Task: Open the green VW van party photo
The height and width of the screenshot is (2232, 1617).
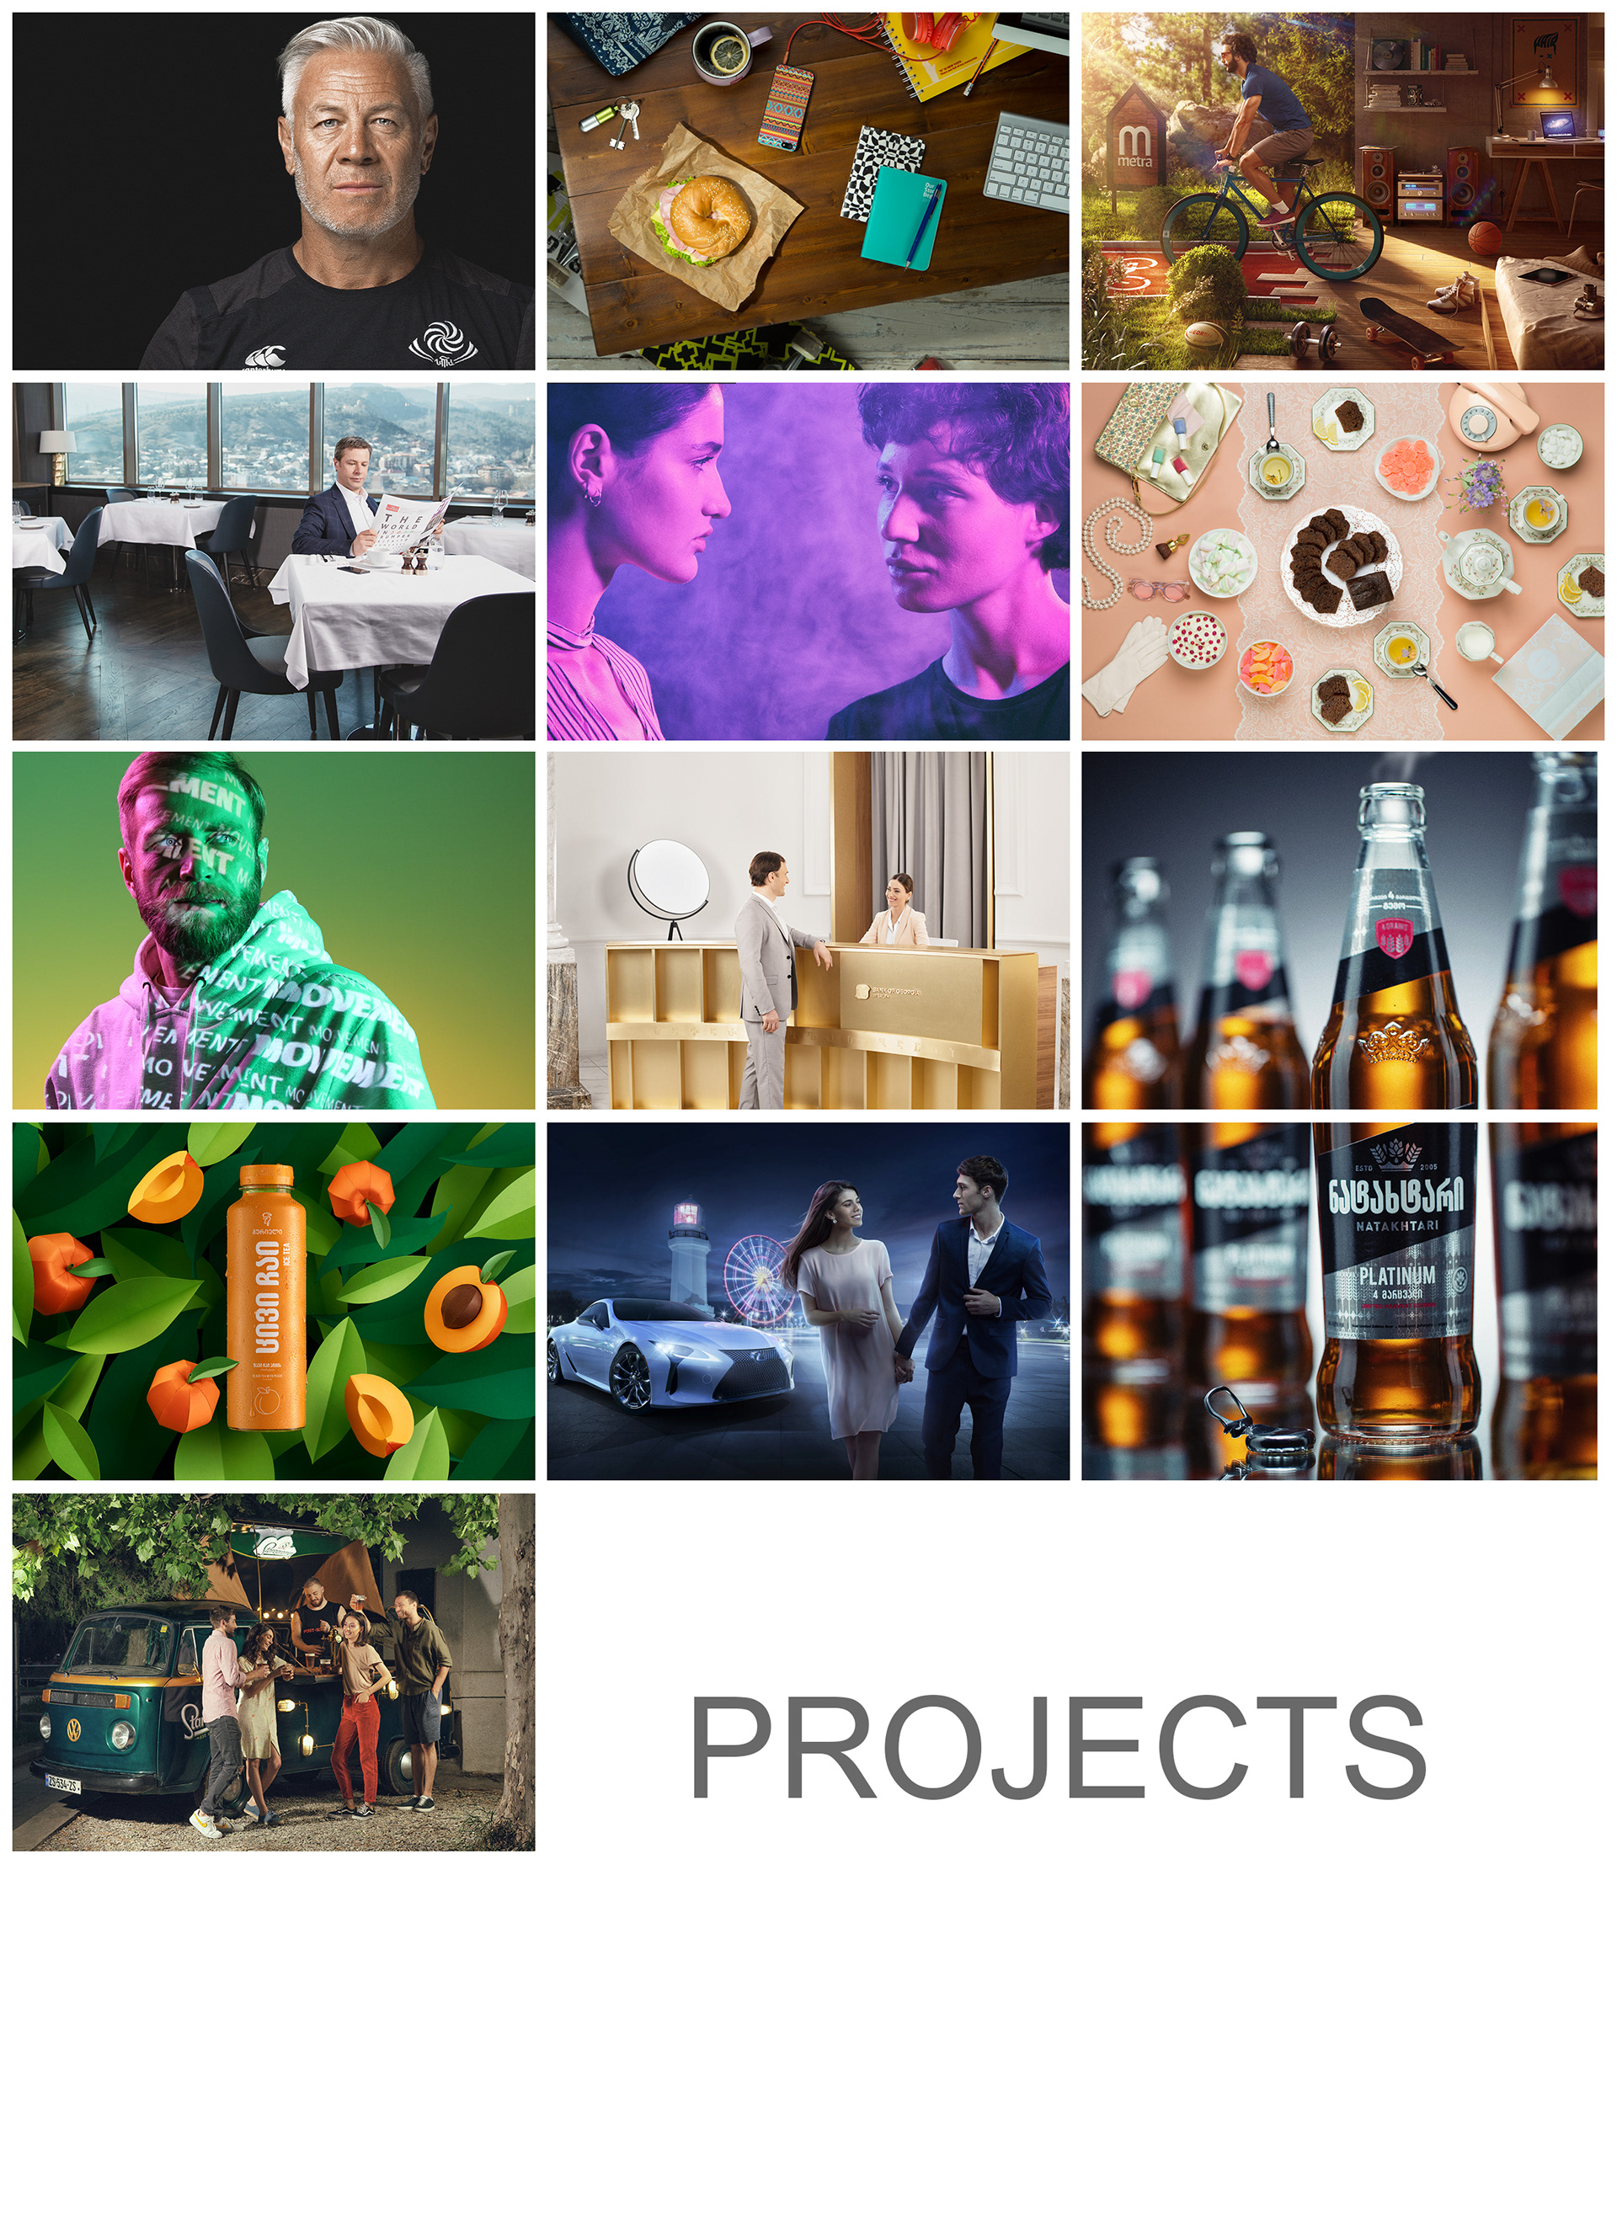Action: point(274,1672)
